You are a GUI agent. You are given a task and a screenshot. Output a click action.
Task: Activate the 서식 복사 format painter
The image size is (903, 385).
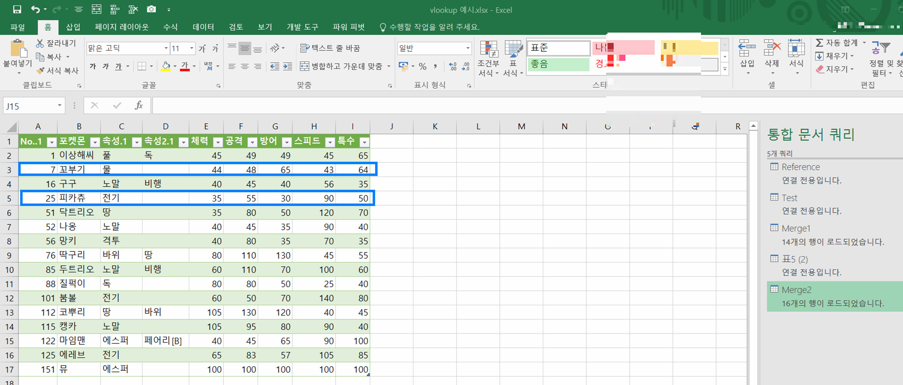click(58, 70)
